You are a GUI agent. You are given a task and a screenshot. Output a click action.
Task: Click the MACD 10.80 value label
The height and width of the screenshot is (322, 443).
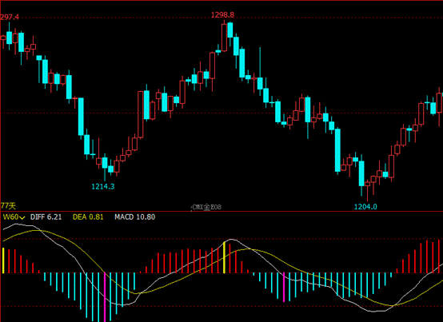(x=135, y=217)
